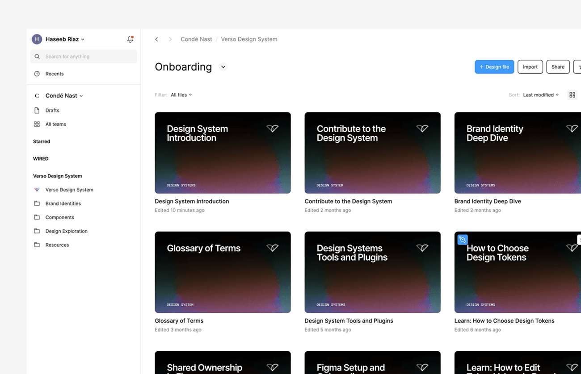Screen dimensions: 581x374
Task: Select the Starred section
Action: click(42, 141)
